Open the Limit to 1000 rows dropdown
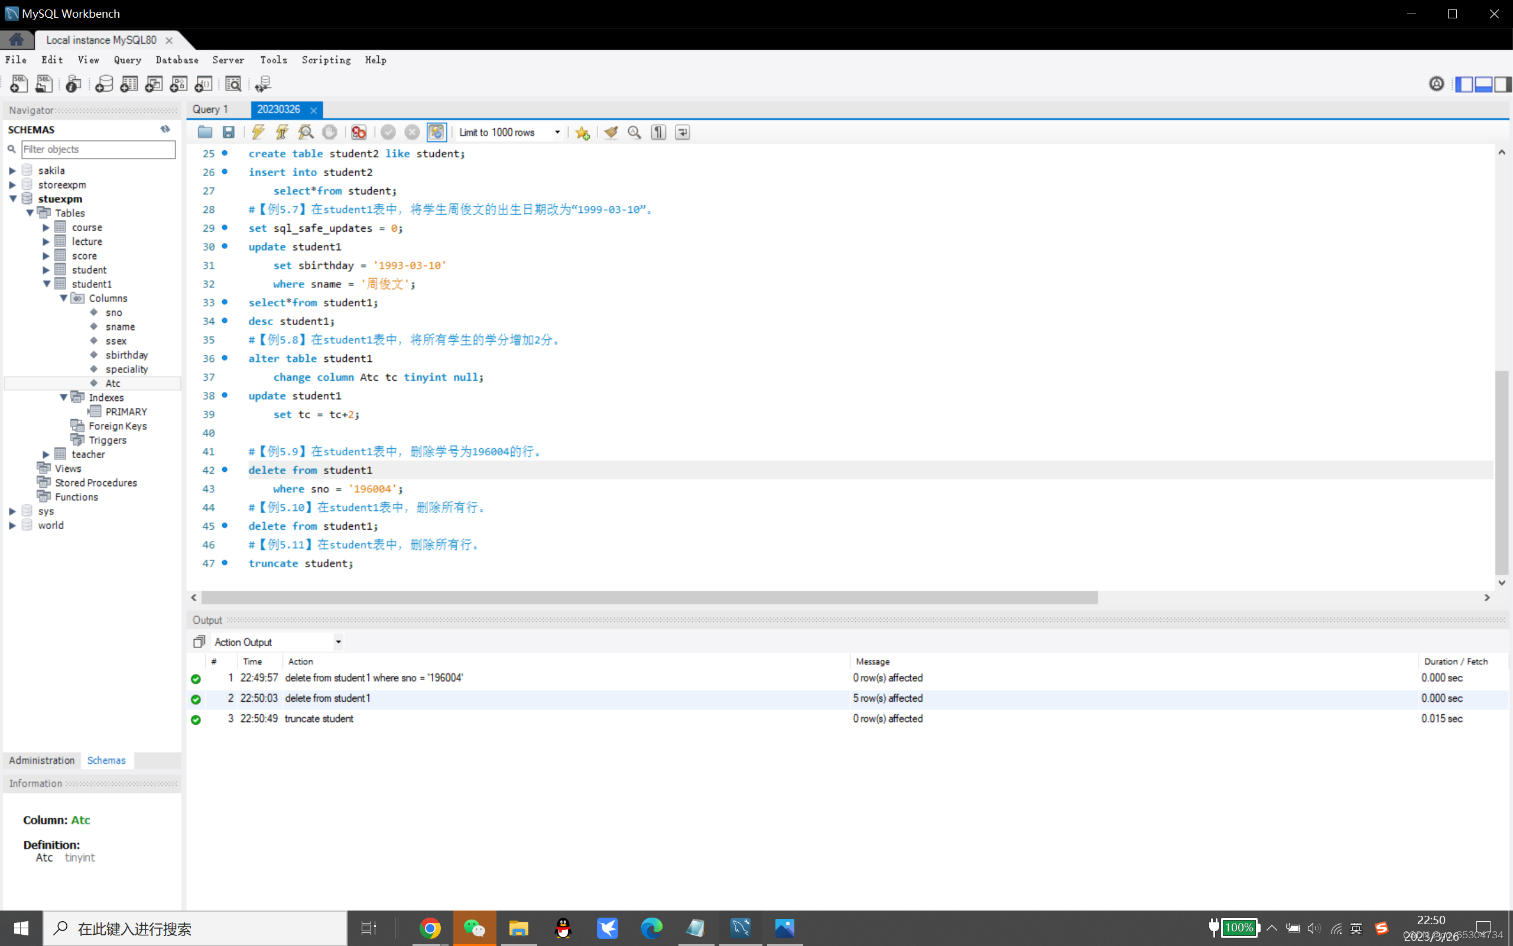Screen dimensions: 1513x946 [x=557, y=132]
